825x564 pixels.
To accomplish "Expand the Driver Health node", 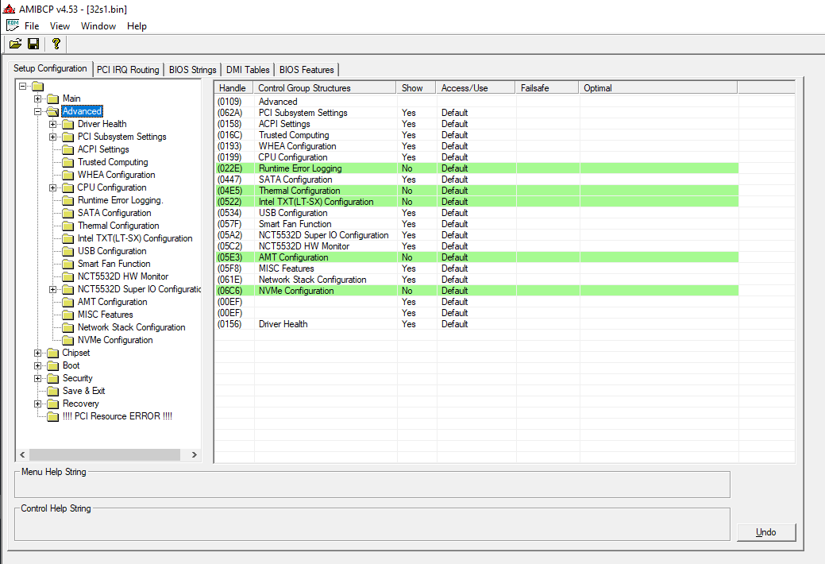I will pyautogui.click(x=52, y=124).
